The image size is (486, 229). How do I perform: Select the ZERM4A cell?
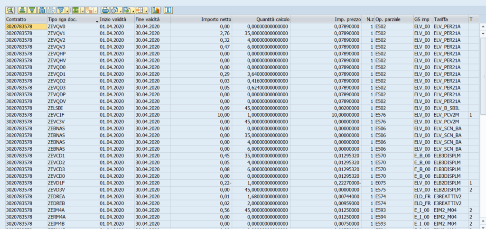click(73, 217)
